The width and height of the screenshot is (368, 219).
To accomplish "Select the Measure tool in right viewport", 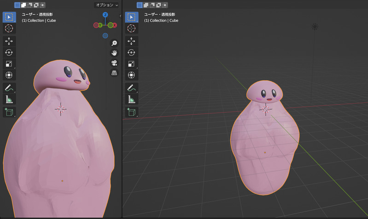I will point(131,99).
